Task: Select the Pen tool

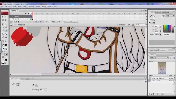Action: (3, 24)
